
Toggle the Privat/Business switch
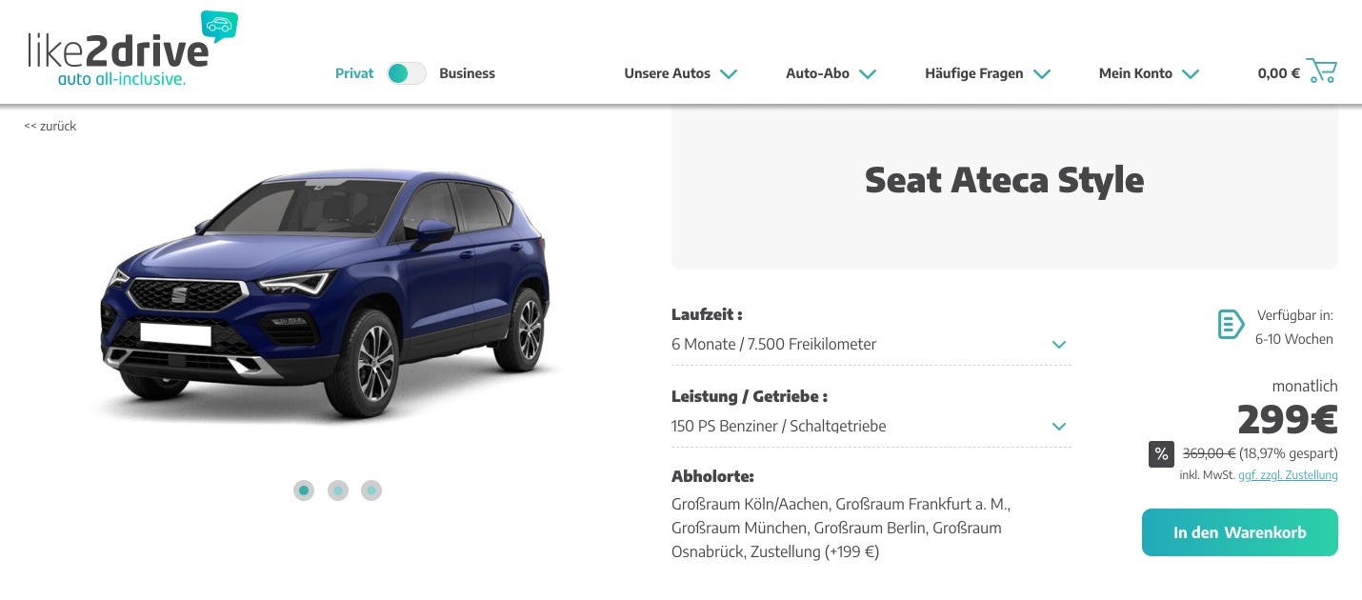pyautogui.click(x=407, y=73)
